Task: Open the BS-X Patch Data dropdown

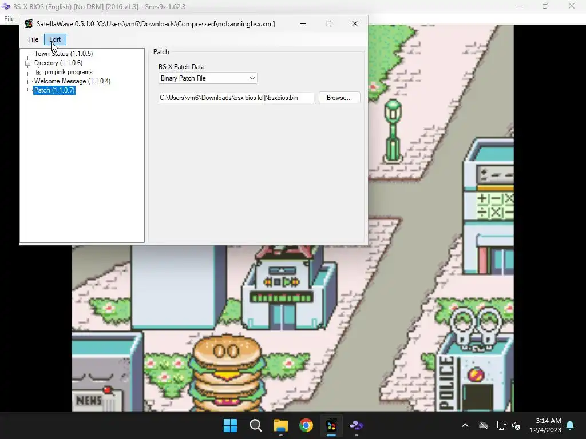Action: point(208,78)
